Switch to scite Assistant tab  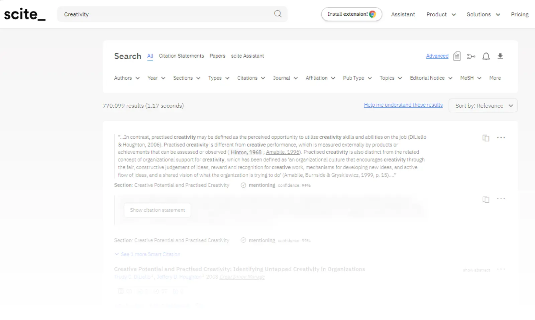coord(247,56)
